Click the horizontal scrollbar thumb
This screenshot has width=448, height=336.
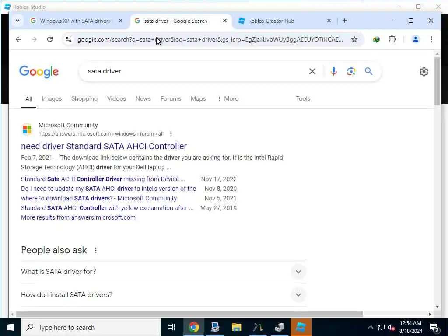[x=189, y=314]
